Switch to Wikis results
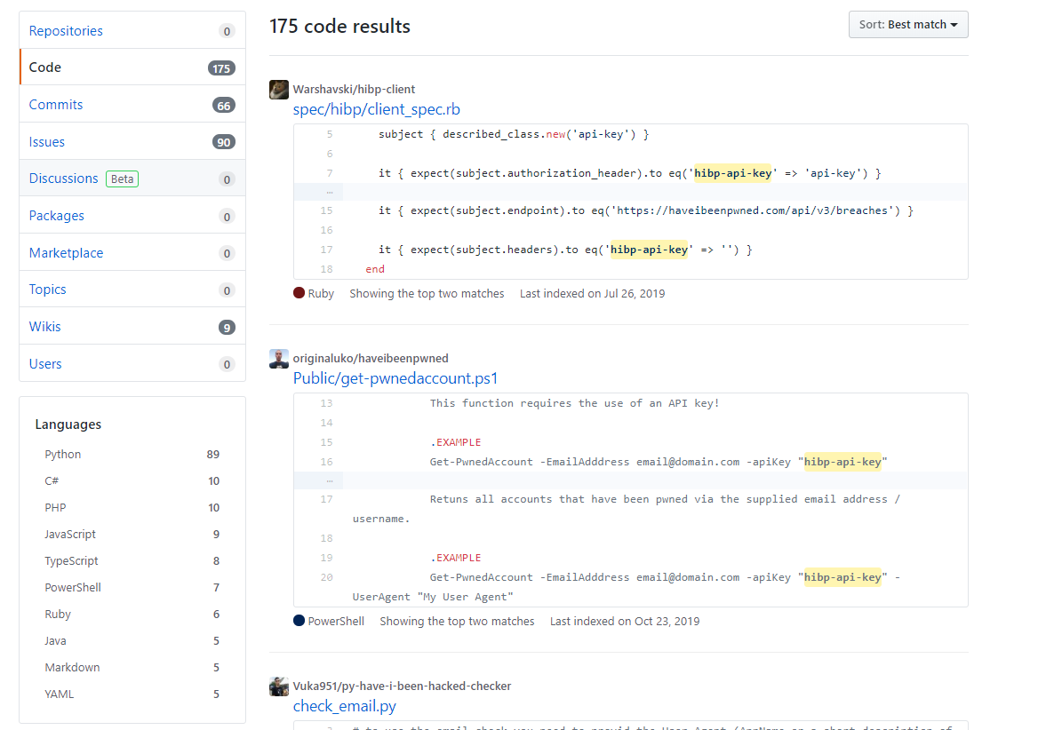The height and width of the screenshot is (730, 1046). (x=132, y=328)
